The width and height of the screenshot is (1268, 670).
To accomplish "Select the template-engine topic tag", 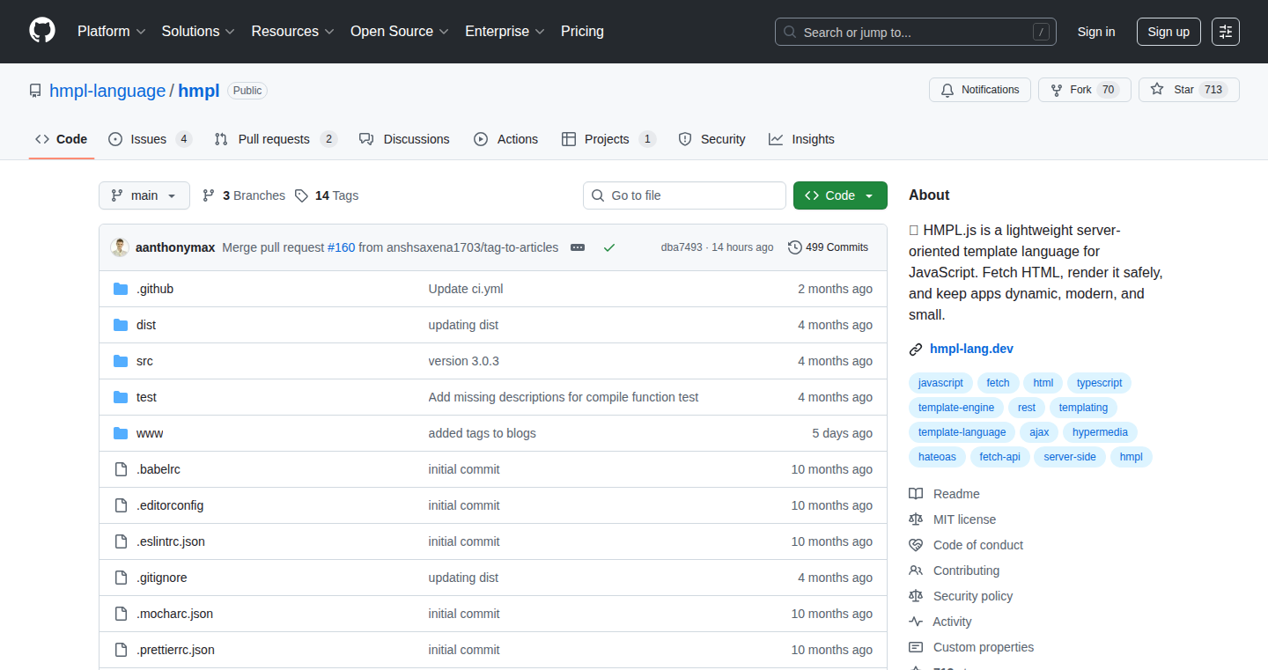I will point(956,408).
